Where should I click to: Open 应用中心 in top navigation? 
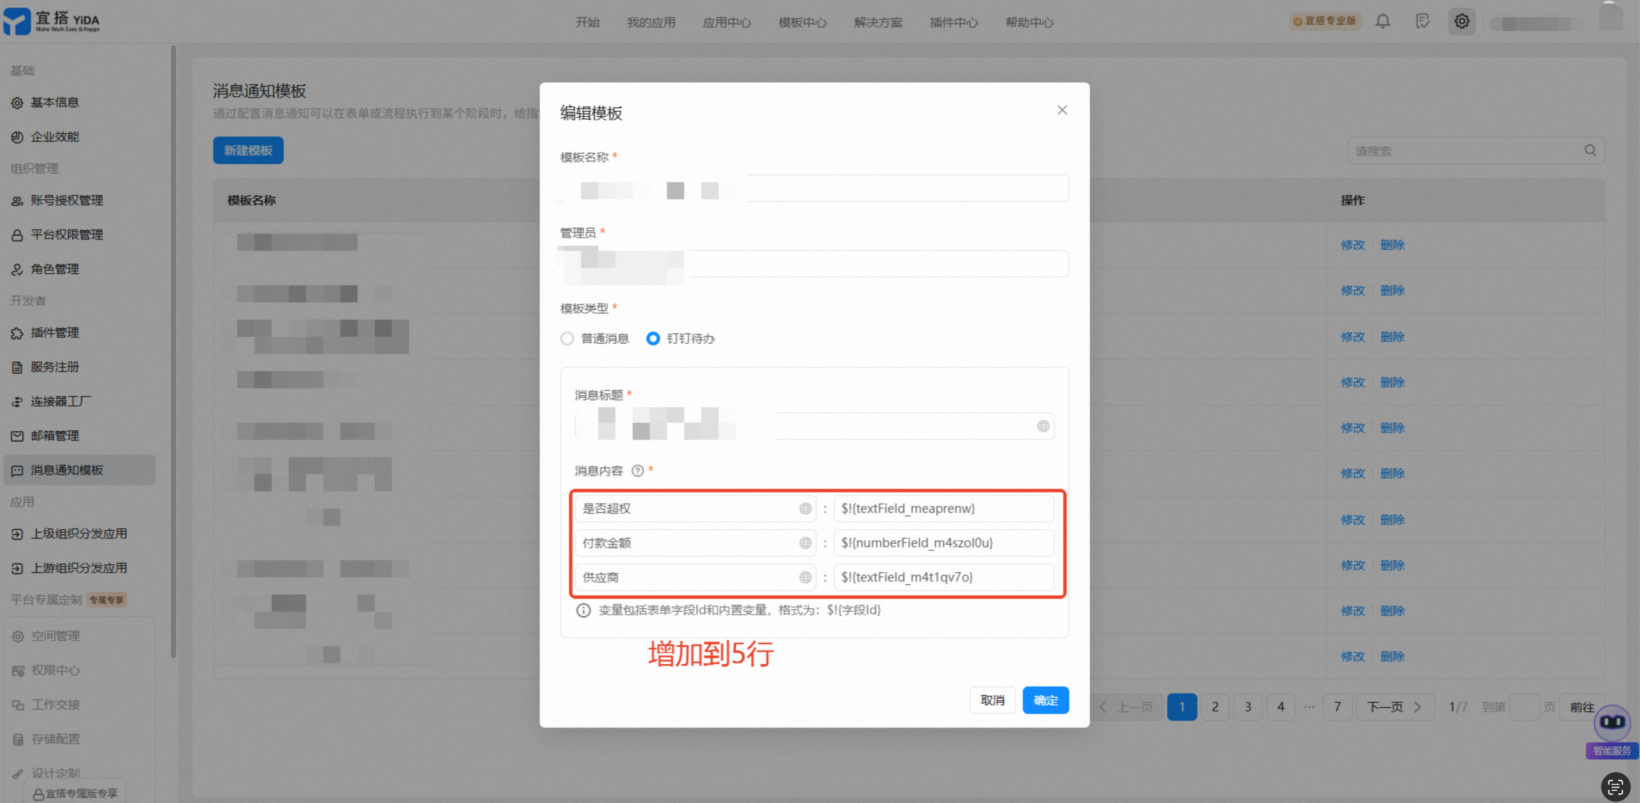[727, 22]
